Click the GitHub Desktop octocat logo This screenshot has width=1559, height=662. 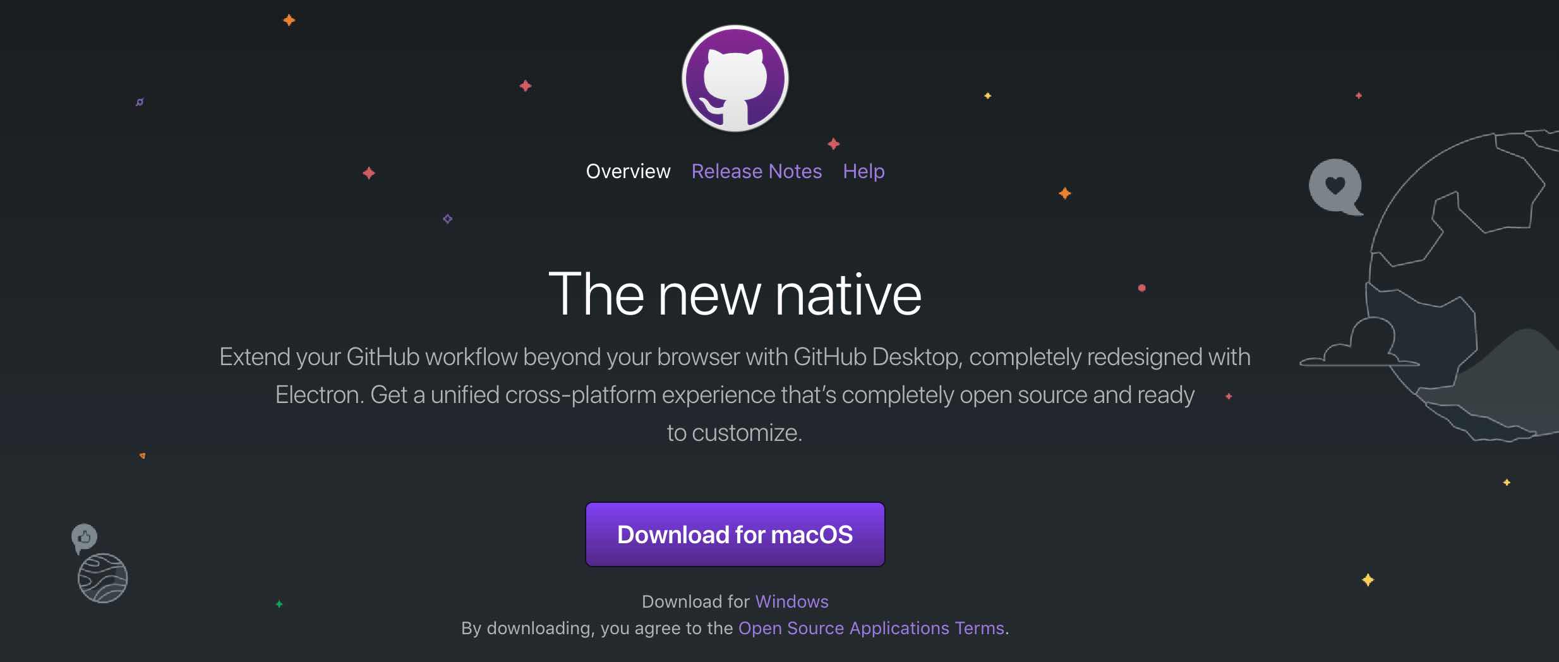pos(735,78)
